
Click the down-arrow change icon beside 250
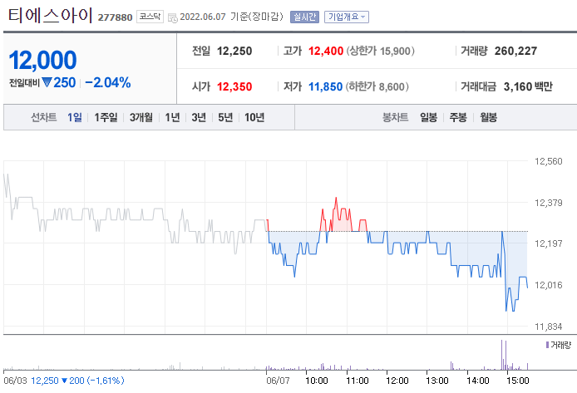(47, 82)
